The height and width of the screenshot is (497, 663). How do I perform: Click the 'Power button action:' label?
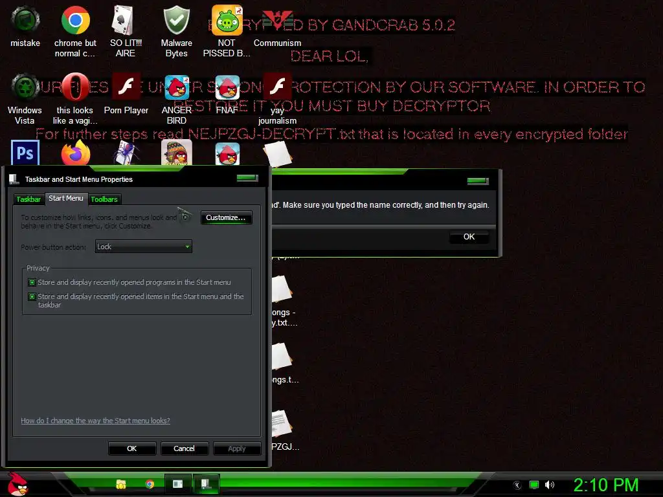[x=53, y=247]
